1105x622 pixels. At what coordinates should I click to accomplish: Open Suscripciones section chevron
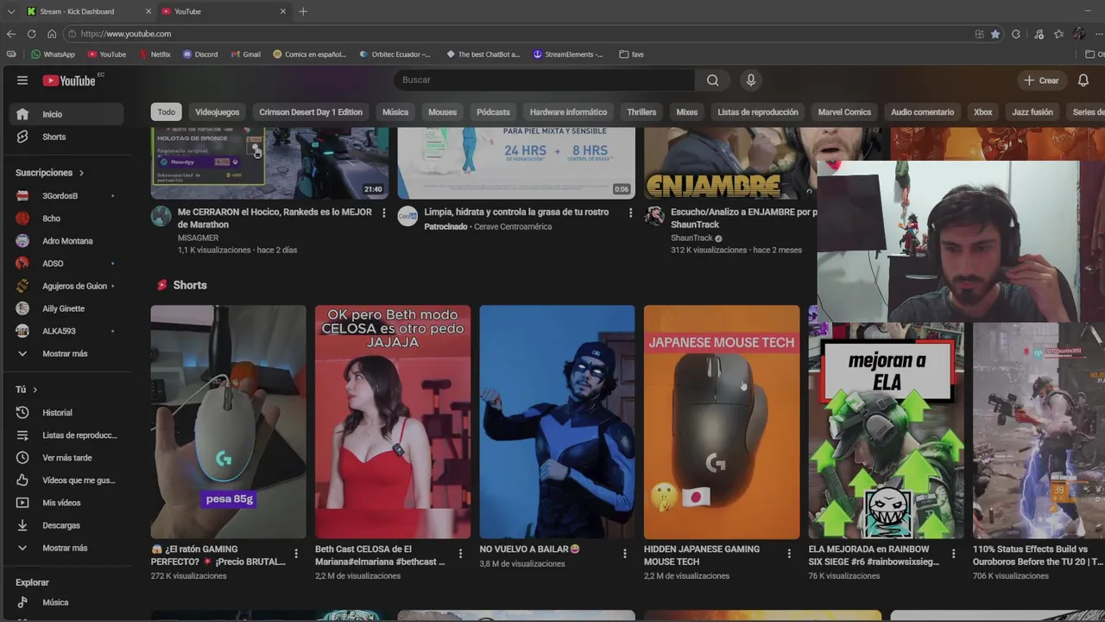click(81, 173)
